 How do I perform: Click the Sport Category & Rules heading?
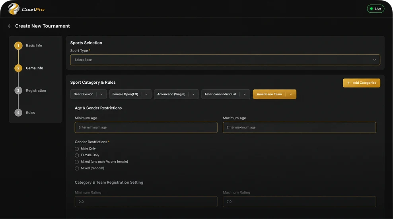[93, 82]
